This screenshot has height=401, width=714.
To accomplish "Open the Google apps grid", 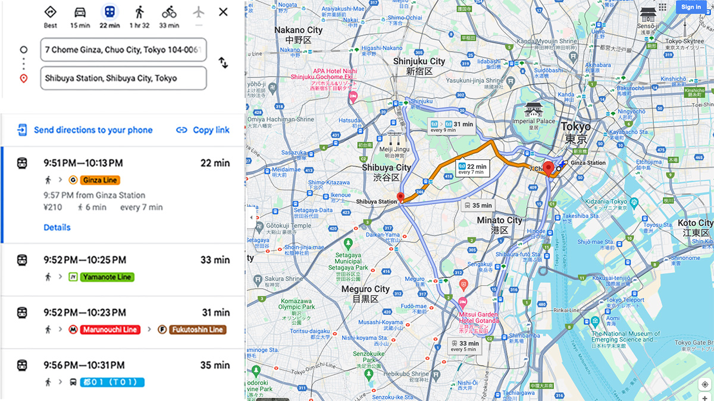I will coord(663,7).
